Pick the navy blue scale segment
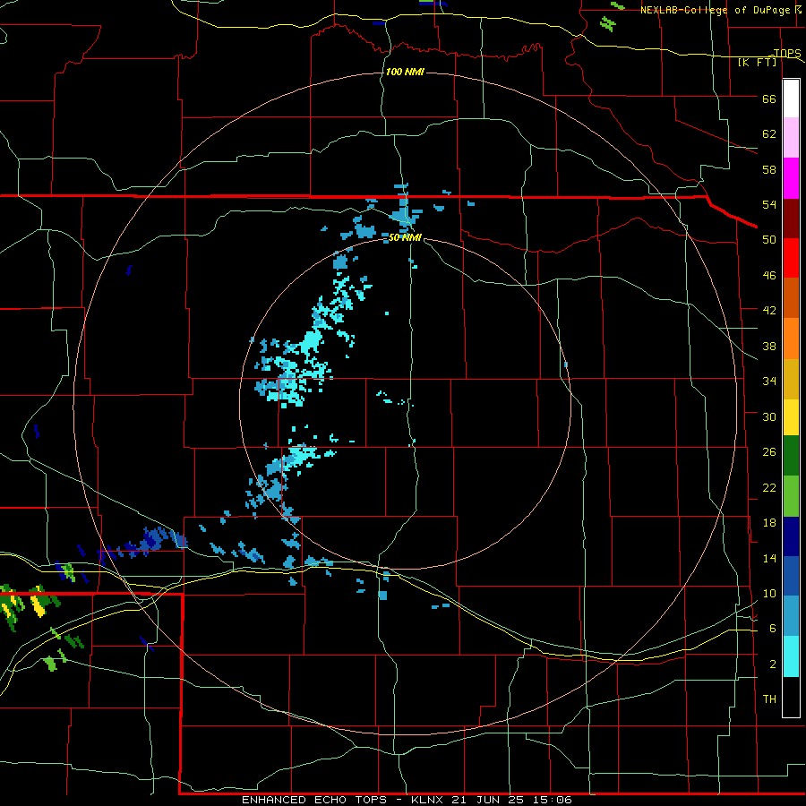The width and height of the screenshot is (806, 806). pyautogui.click(x=791, y=536)
